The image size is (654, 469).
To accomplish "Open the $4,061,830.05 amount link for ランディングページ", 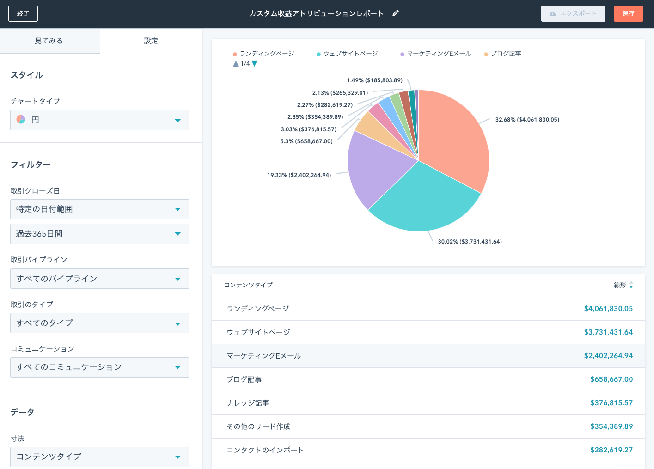I will (608, 308).
